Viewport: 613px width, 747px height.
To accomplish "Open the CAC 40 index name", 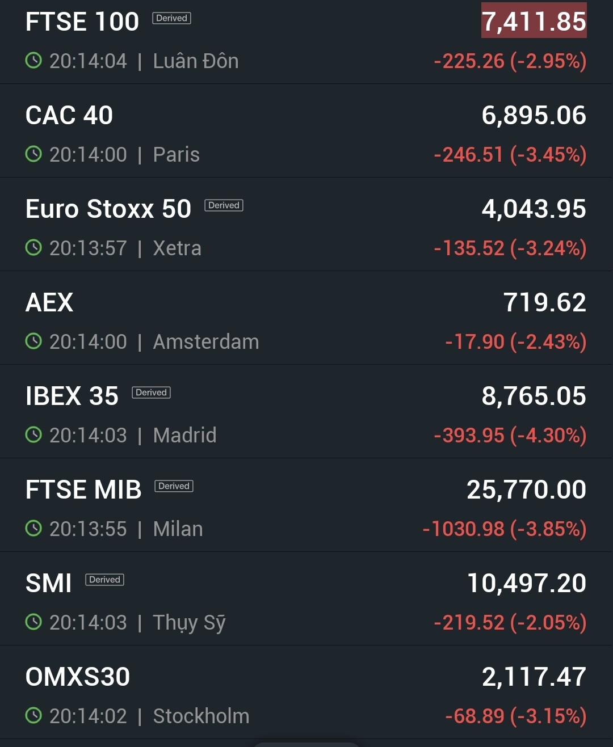I will point(69,115).
